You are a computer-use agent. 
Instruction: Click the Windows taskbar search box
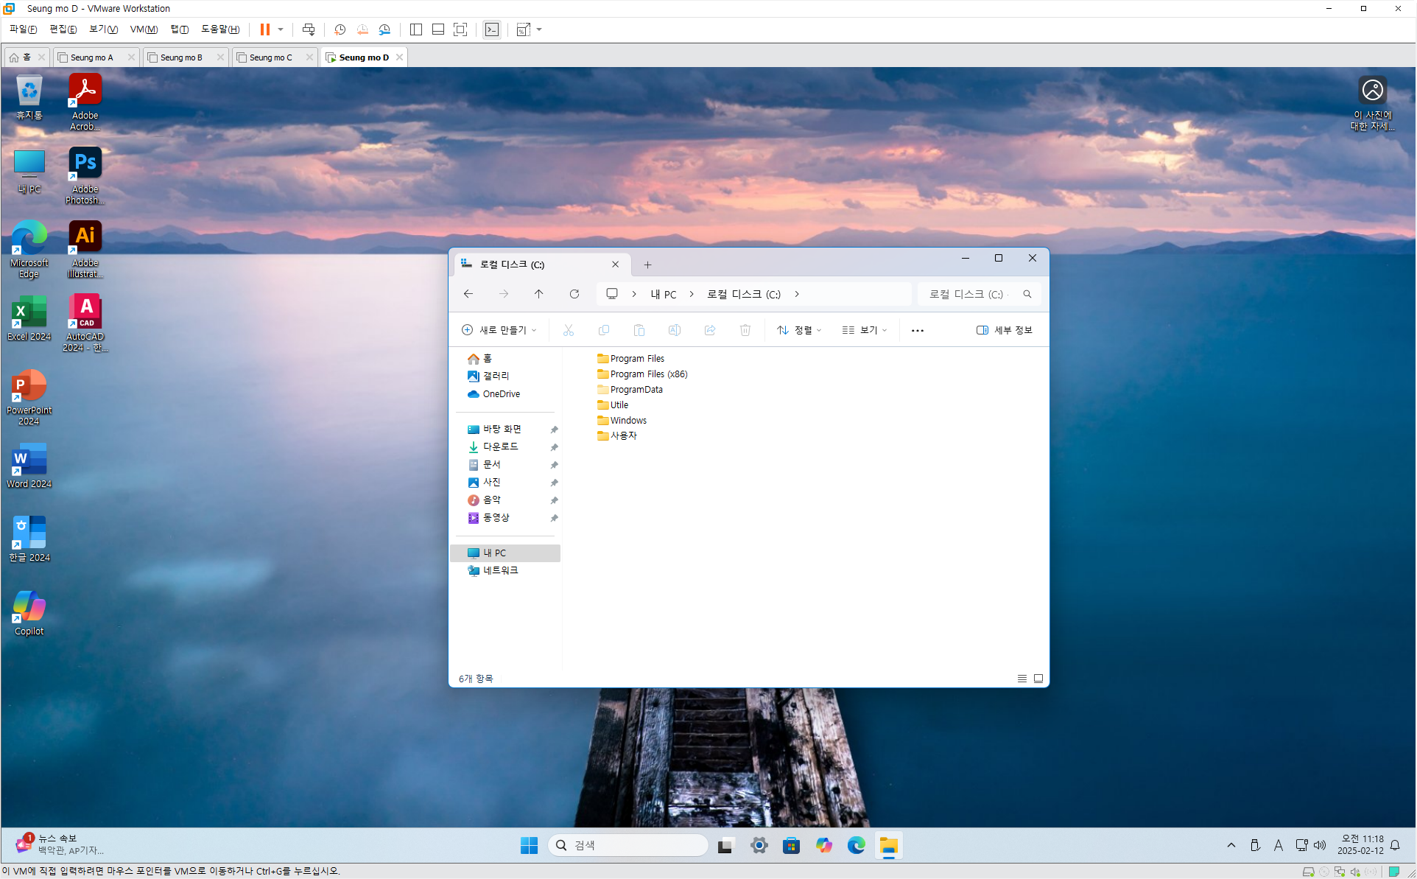coord(627,845)
